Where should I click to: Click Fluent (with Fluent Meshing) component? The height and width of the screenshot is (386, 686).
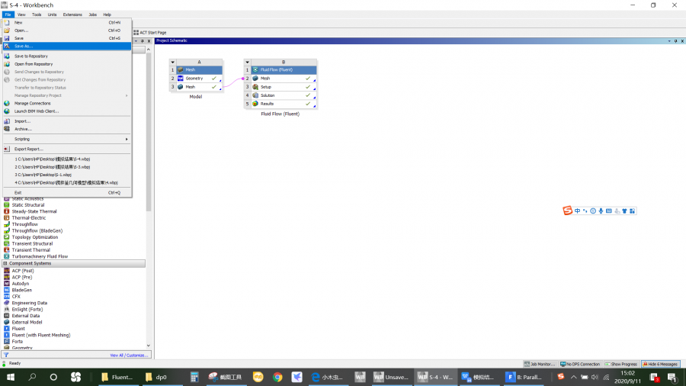(x=41, y=335)
